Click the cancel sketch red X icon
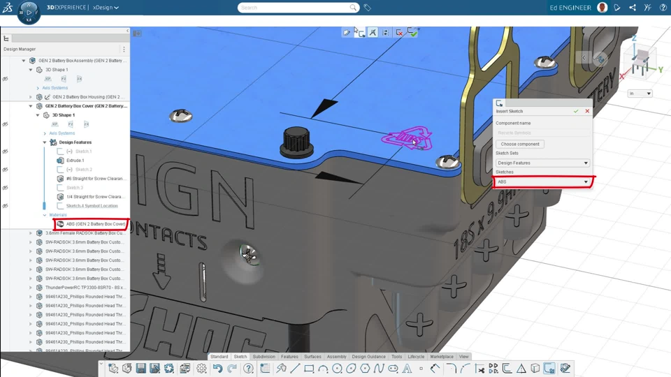 pyautogui.click(x=399, y=33)
